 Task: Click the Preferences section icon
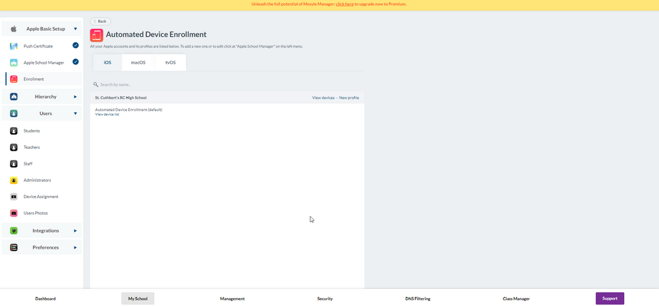(13, 247)
